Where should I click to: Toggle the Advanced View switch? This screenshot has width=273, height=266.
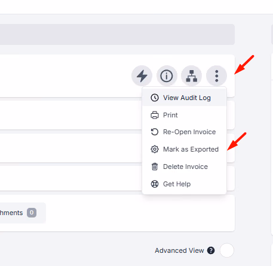227,250
